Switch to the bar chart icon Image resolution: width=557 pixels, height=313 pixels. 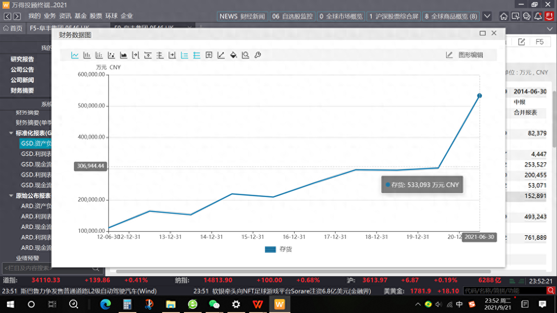point(87,55)
